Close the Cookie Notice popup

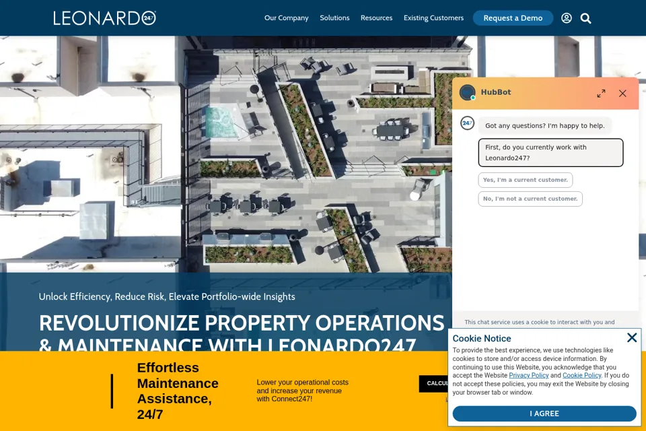coord(632,338)
